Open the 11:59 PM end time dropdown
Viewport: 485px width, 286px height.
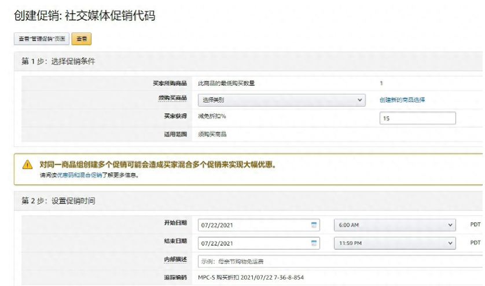[395, 243]
